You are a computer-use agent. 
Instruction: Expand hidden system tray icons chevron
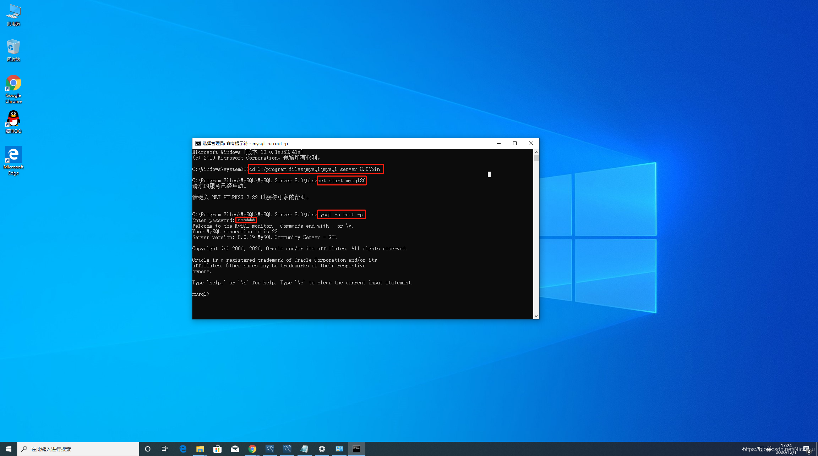[x=743, y=449]
